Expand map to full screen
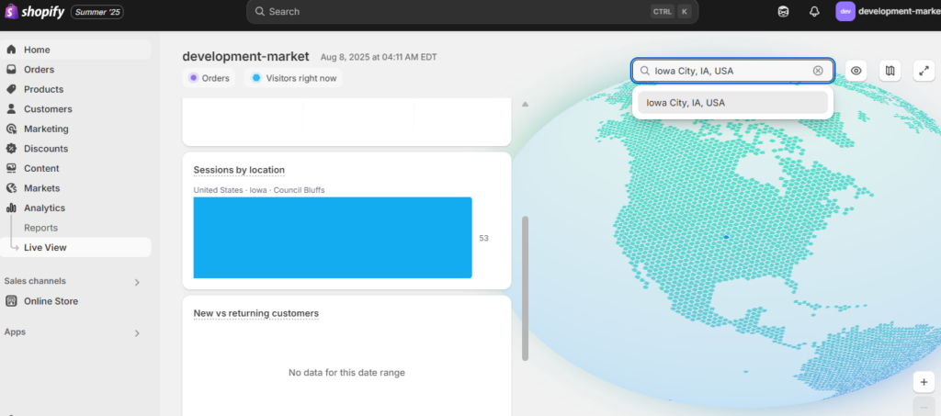Viewport: 941px width, 416px height. click(924, 71)
